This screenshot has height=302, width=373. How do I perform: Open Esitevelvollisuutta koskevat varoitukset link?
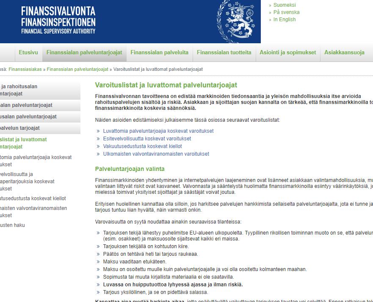click(147, 138)
